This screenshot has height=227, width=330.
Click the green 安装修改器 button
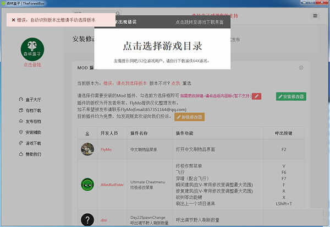291,96
